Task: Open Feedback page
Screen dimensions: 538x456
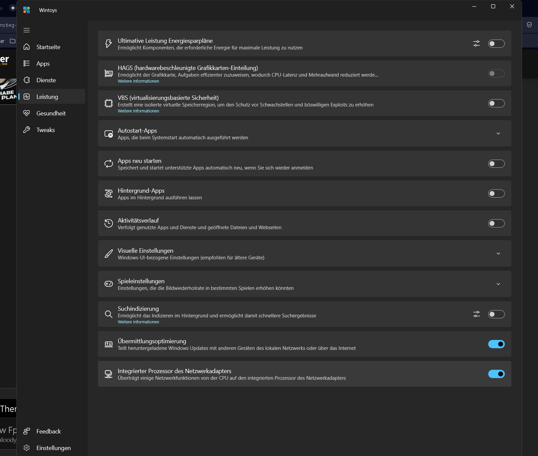Action: coord(52,431)
